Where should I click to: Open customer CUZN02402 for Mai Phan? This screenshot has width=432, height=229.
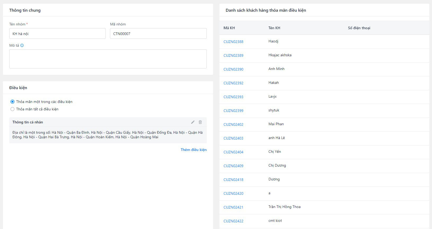pos(233,124)
